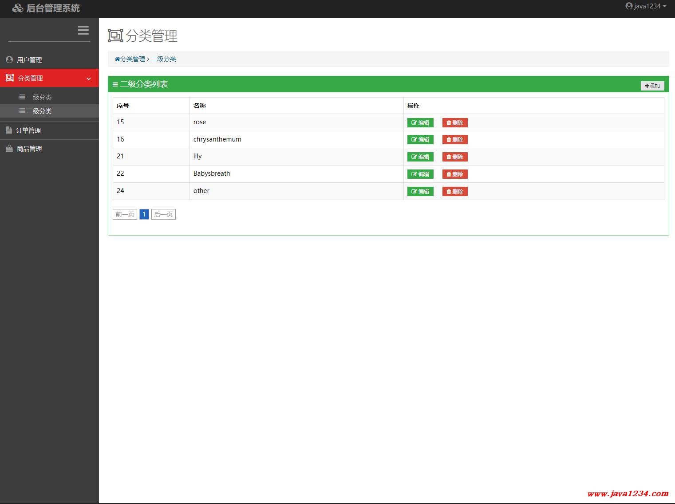
Task: Edit the other category
Action: click(420, 192)
